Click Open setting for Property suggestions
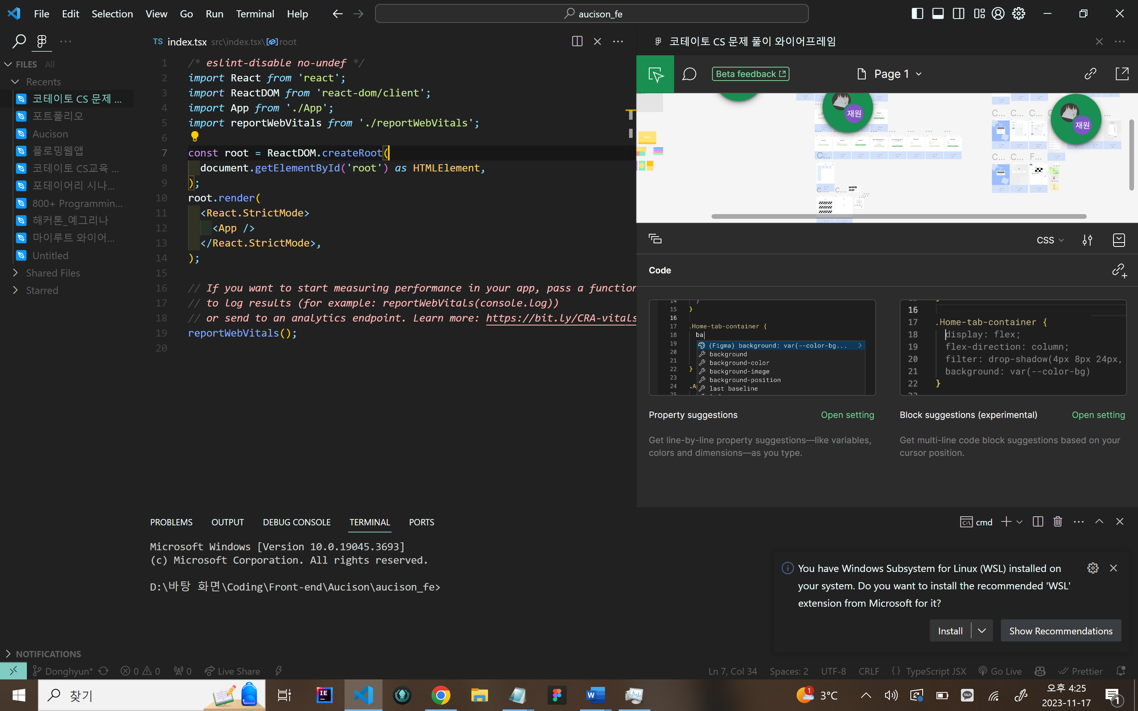 click(847, 415)
